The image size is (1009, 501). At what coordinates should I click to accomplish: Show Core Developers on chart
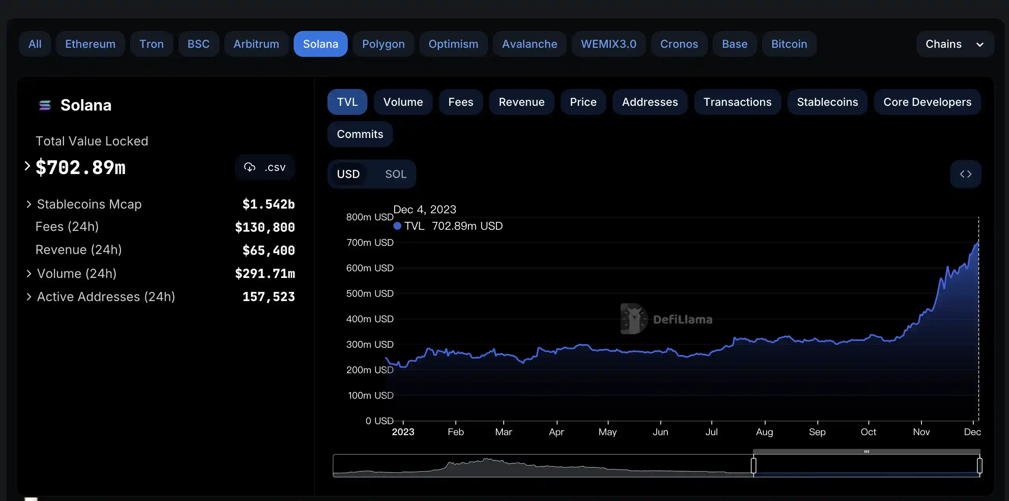click(x=927, y=102)
